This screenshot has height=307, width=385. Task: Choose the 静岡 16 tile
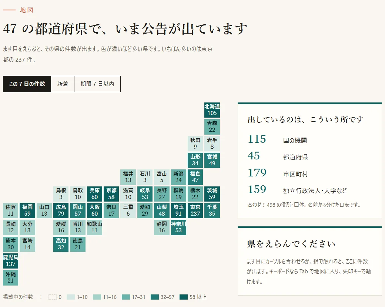[161, 227]
